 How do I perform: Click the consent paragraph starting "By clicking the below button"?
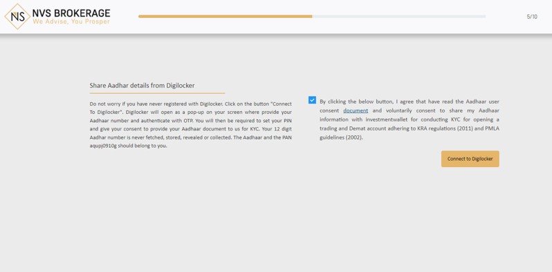(409, 119)
